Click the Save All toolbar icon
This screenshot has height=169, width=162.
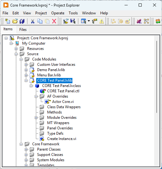pyautogui.click(x=22, y=21)
